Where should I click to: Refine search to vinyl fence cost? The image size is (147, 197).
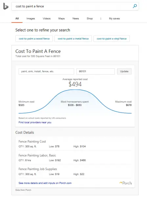pyautogui.click(x=112, y=38)
